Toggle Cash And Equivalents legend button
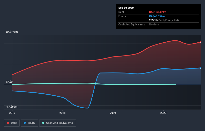Screen dimensions: 205x131 [57, 123]
